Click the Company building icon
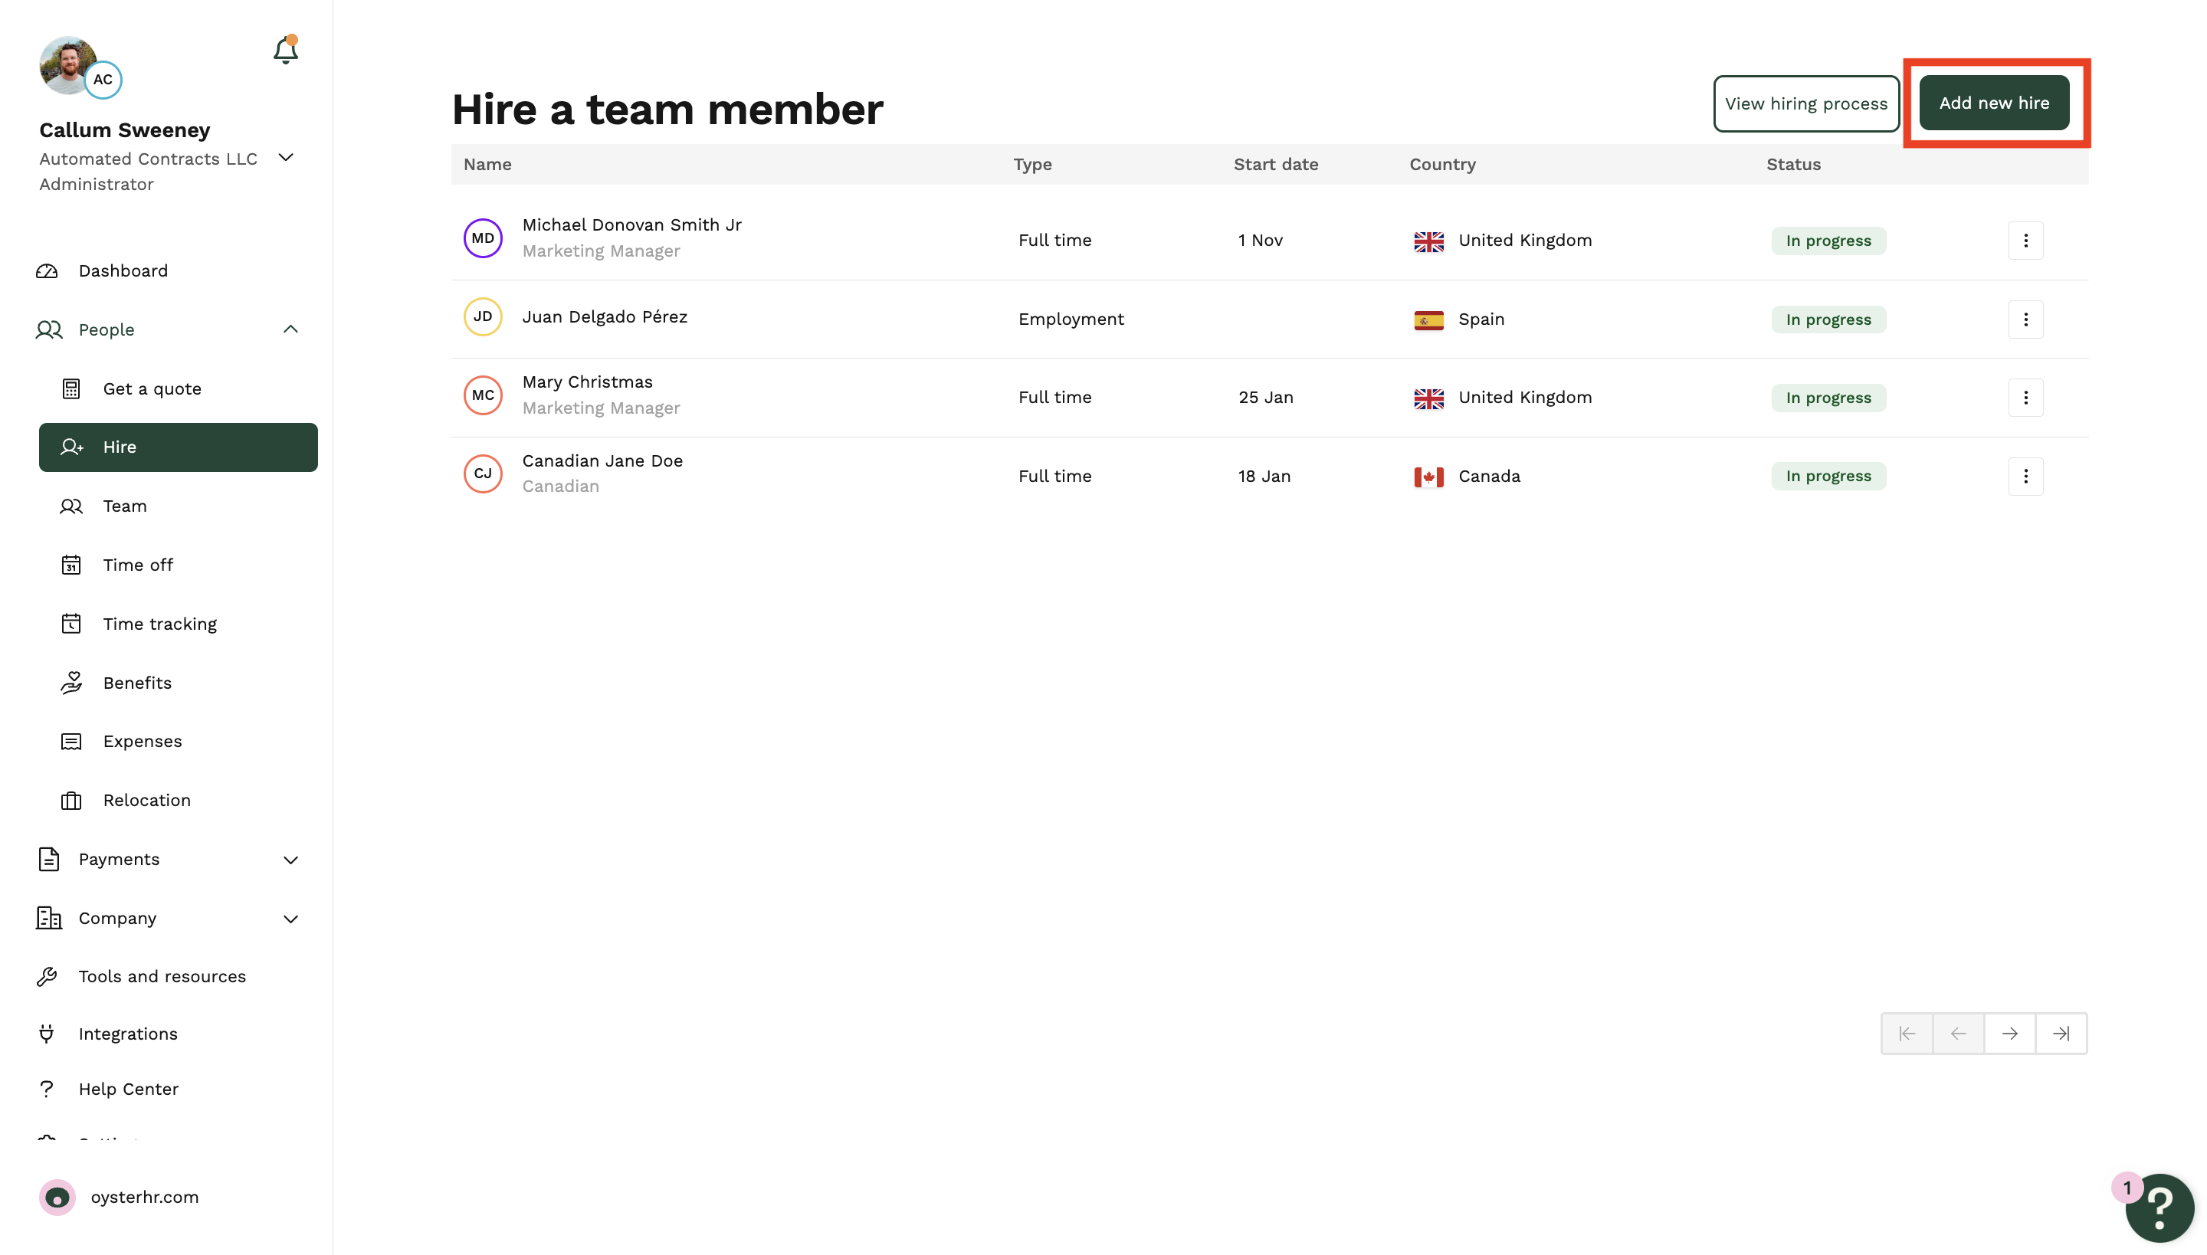The height and width of the screenshot is (1255, 2207). (x=49, y=918)
